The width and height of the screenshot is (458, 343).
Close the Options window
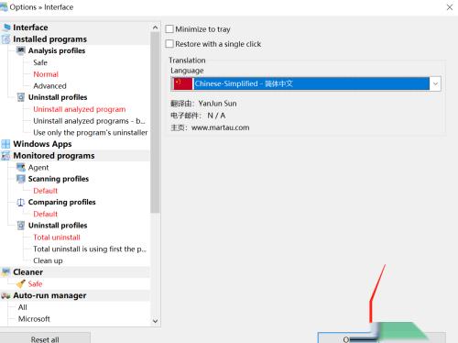click(450, 7)
